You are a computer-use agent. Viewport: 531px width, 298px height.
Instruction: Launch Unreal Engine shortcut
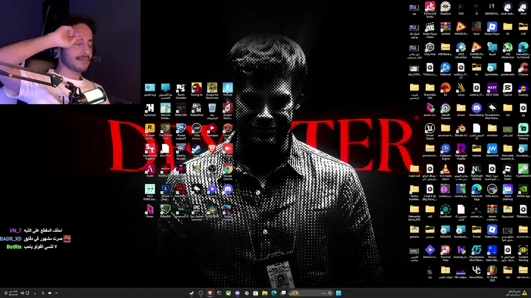click(430, 132)
